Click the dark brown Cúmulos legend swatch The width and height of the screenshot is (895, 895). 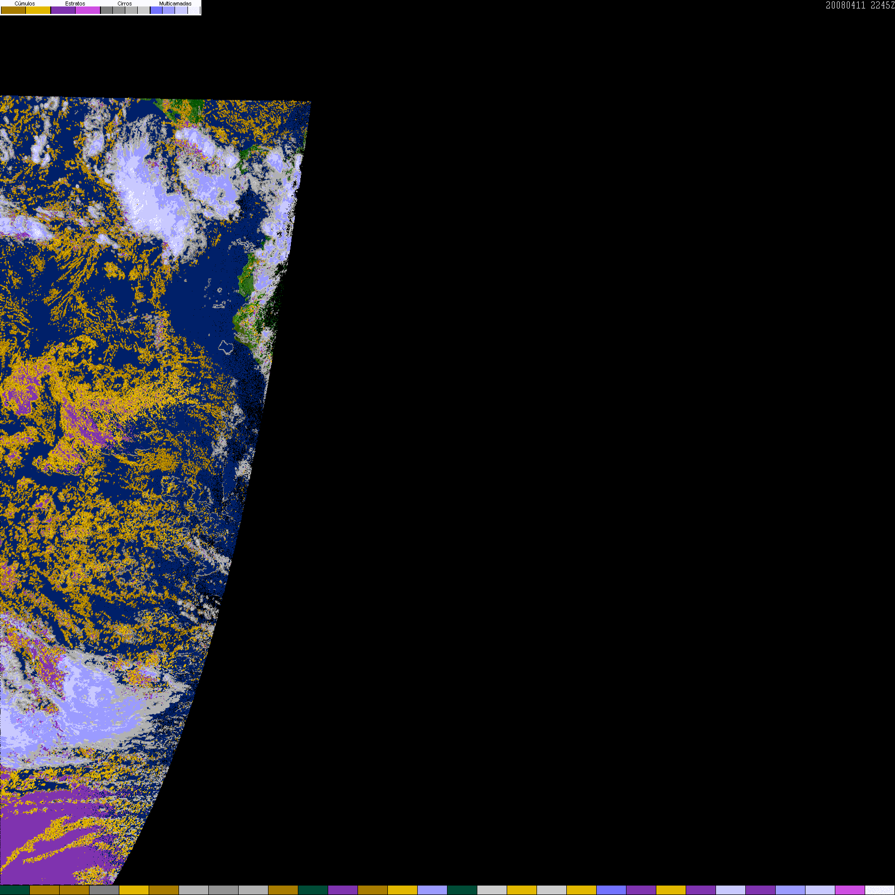(x=13, y=10)
